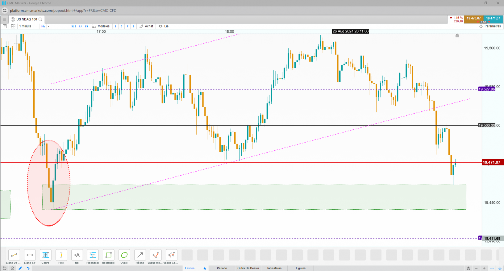Click the 19,527.96 purple price level marker
Image resolution: width=504 pixels, height=271 pixels.
point(487,89)
